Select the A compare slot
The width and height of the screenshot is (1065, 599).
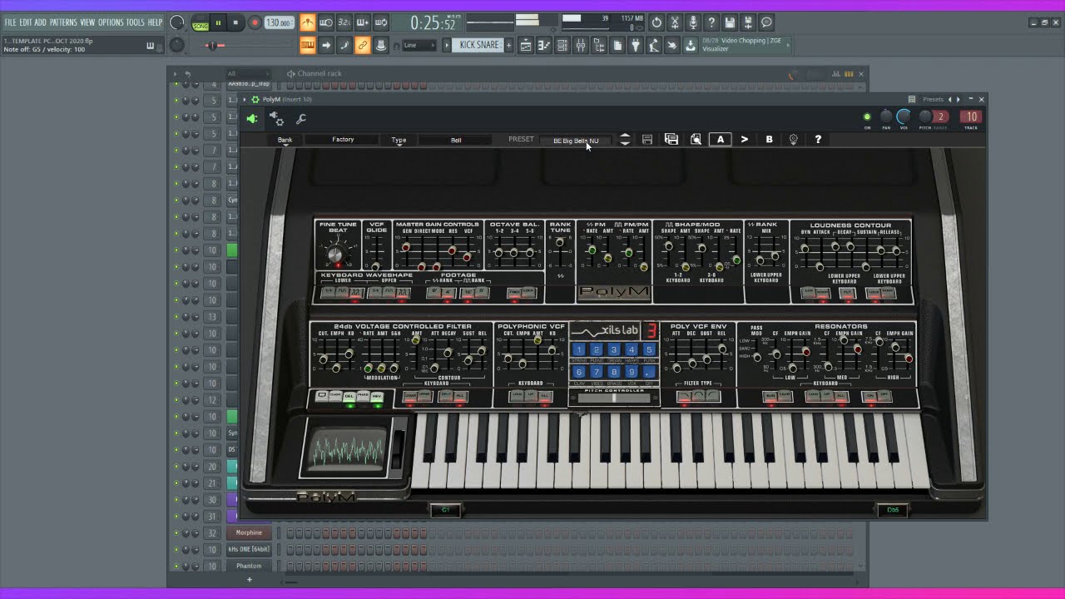point(721,140)
